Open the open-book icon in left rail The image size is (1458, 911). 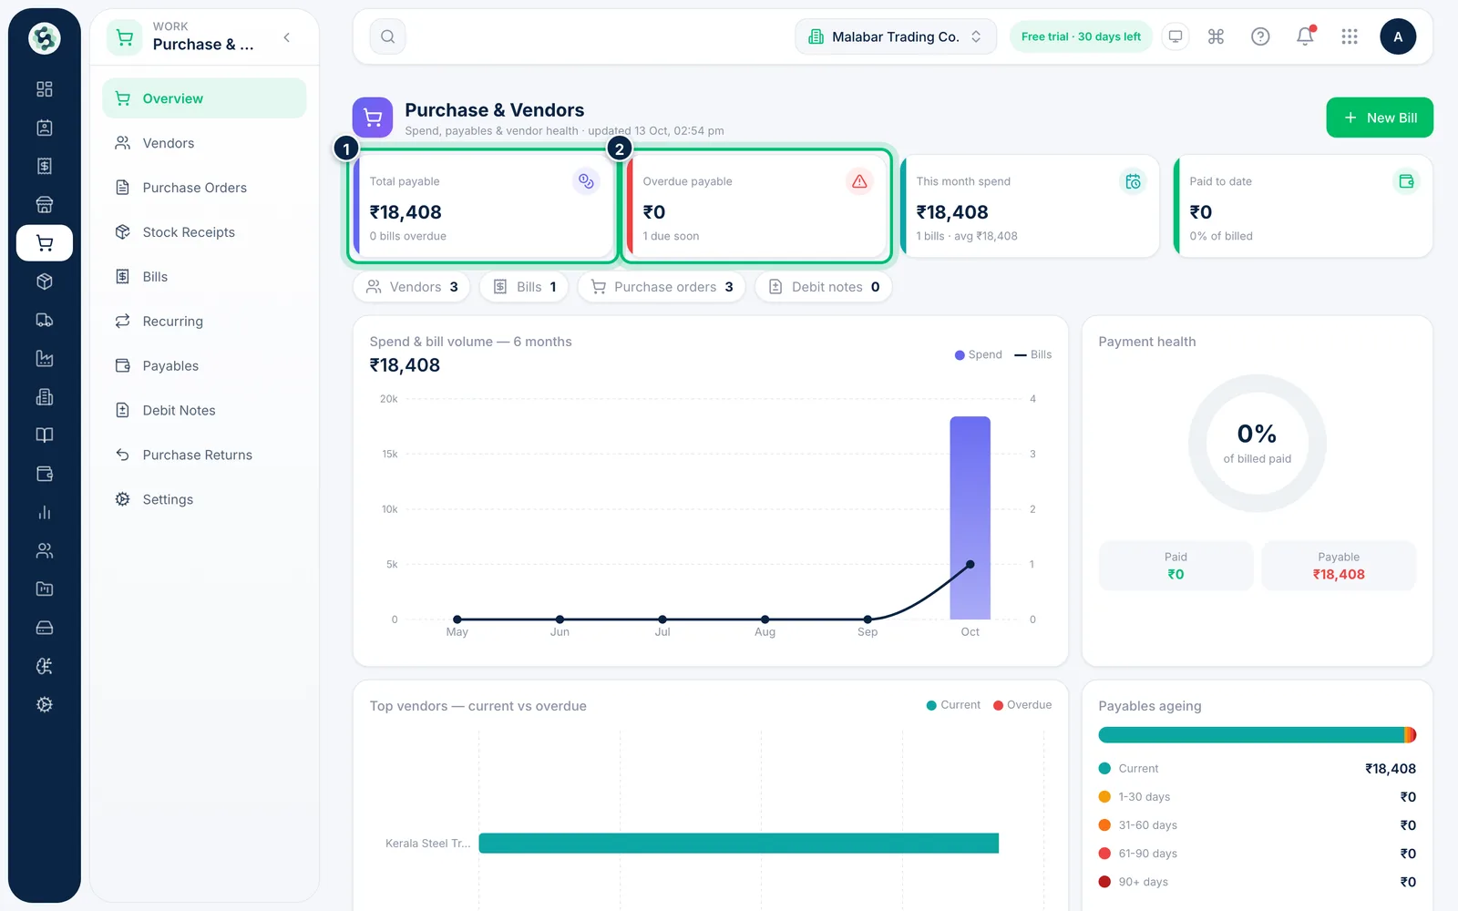pyautogui.click(x=44, y=435)
